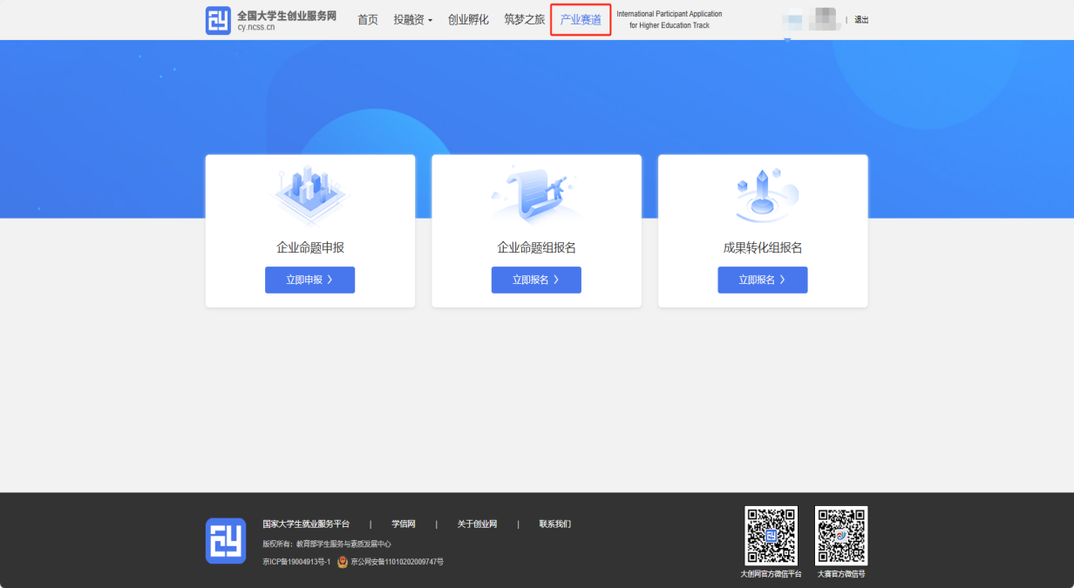Click the crystal icon above 成果转化组报名
Screen dimensions: 1074x588
[762, 196]
